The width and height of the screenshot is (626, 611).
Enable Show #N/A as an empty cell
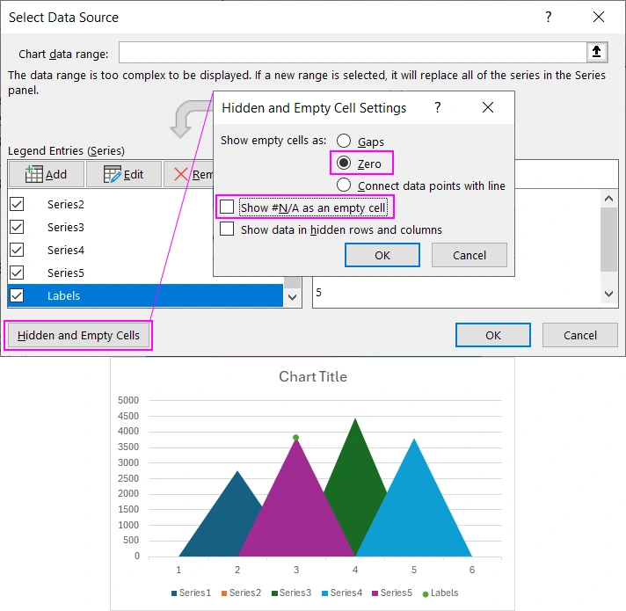click(227, 207)
